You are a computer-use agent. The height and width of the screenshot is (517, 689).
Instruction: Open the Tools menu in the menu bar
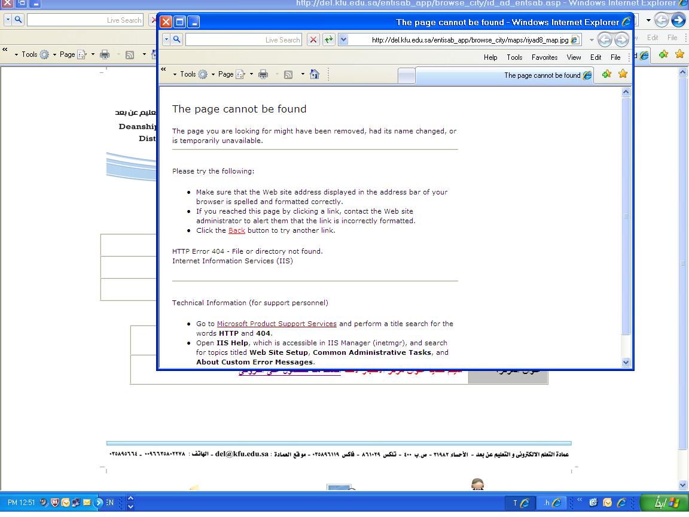click(514, 57)
